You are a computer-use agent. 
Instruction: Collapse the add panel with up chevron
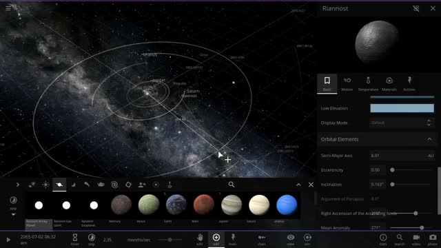click(298, 185)
